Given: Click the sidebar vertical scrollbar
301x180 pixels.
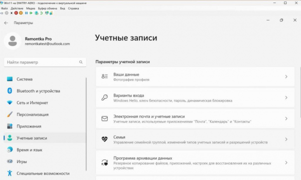Looking at the screenshot, I should [86, 124].
